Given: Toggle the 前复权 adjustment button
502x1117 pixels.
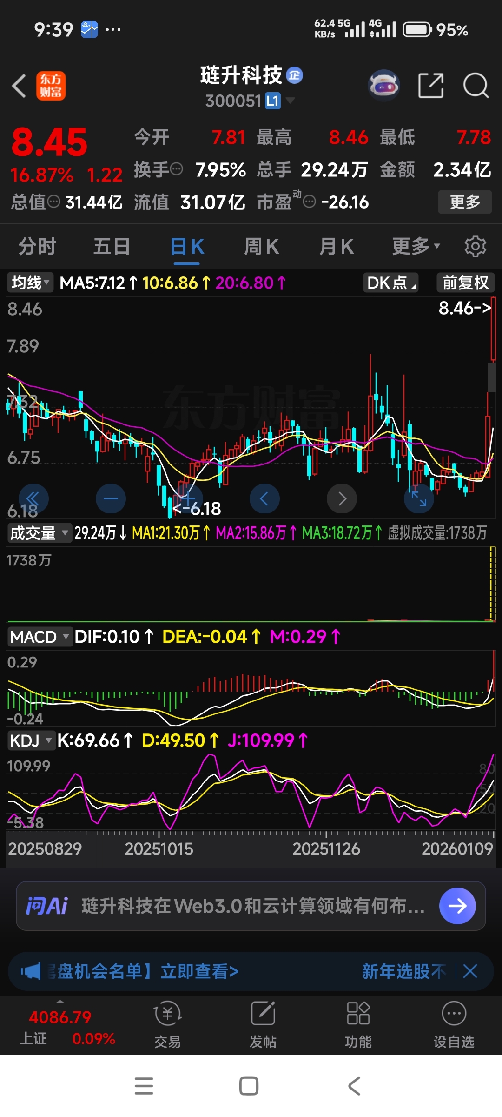Looking at the screenshot, I should tap(465, 283).
